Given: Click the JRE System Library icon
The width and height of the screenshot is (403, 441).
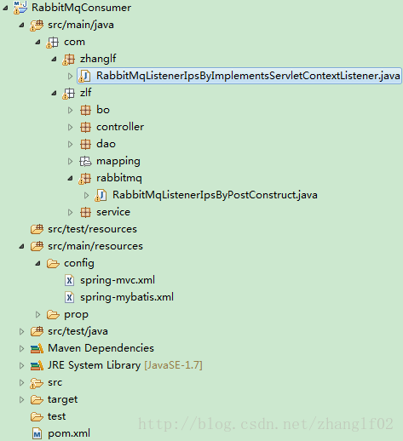Looking at the screenshot, I should (x=37, y=365).
